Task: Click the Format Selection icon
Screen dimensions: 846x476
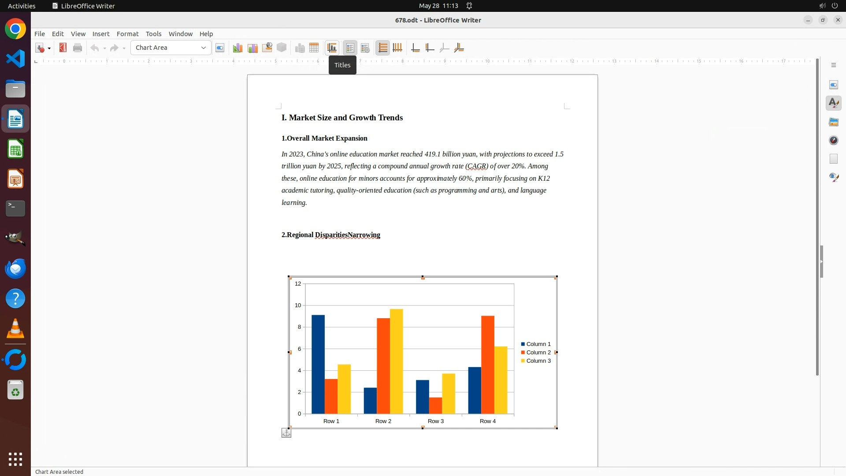Action: point(220,48)
